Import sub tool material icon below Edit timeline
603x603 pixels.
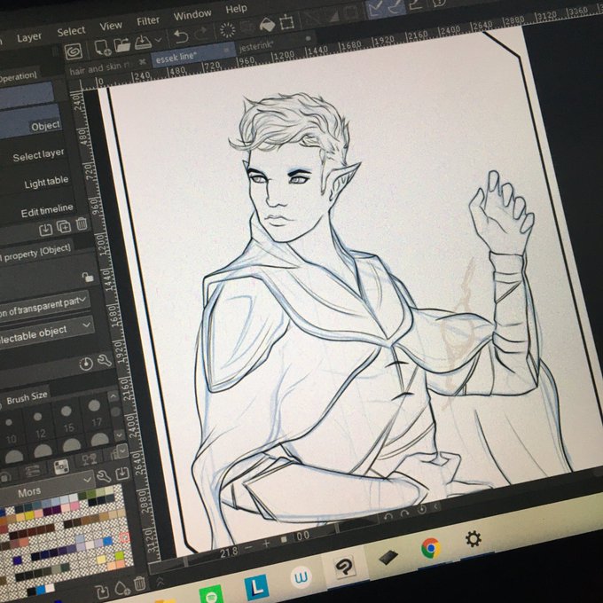46,230
